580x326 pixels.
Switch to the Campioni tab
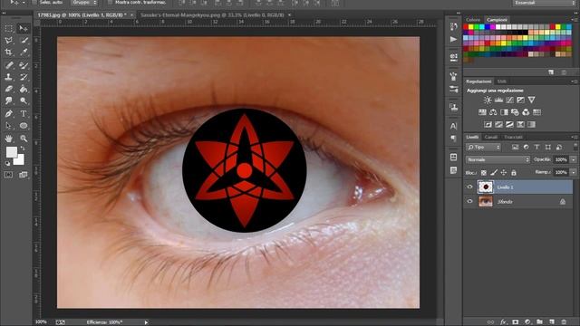coord(497,20)
